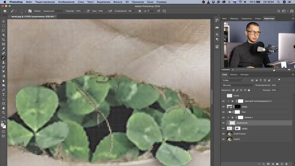The width and height of the screenshot is (295, 166).
Task: Select the Healing Brush tool
Action: tap(3, 53)
